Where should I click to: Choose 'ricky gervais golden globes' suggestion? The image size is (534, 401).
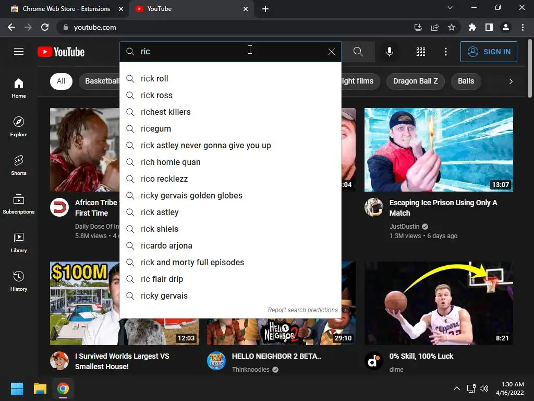230,196
